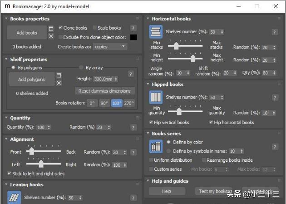286x204 pixels.
Task: Open help for Flipped books
Action: click(x=275, y=98)
